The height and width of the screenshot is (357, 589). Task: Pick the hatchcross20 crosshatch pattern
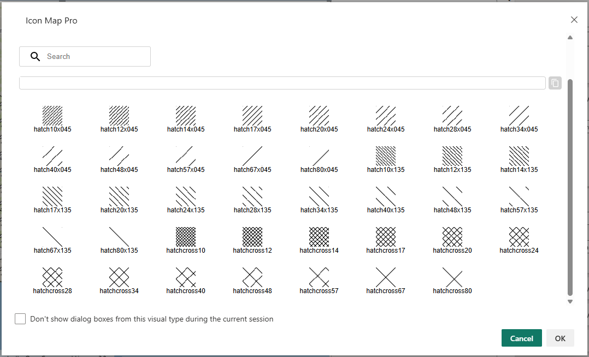pos(452,237)
